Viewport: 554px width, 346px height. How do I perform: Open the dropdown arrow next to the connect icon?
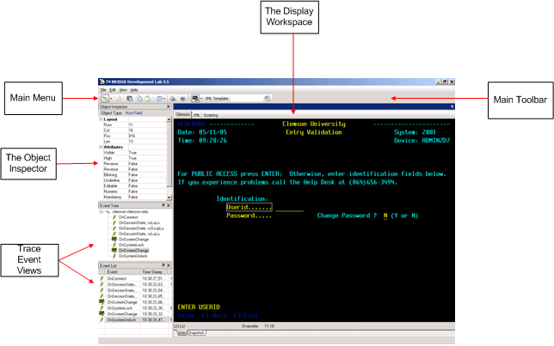tap(111, 99)
